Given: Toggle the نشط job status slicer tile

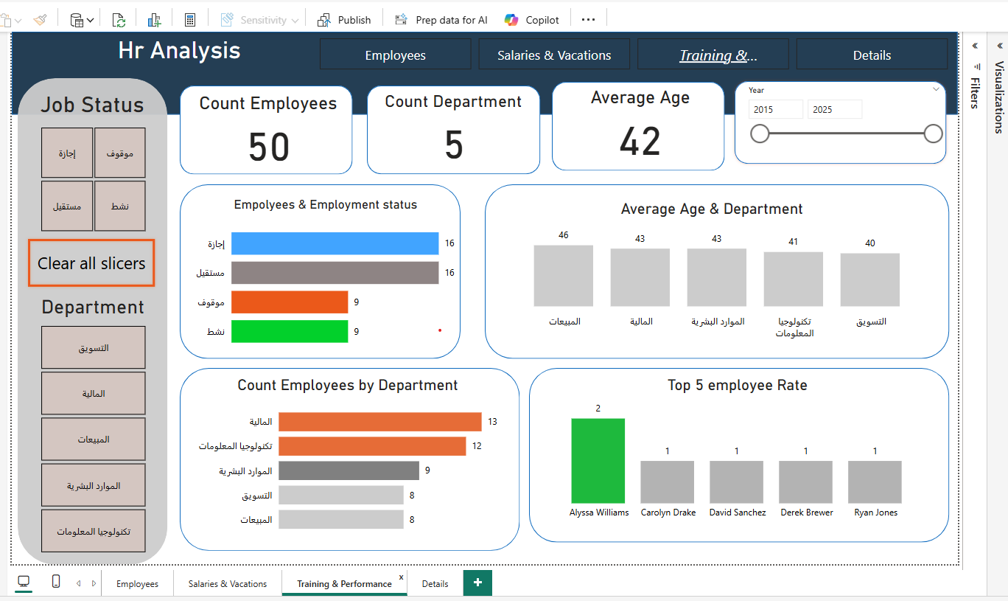Looking at the screenshot, I should point(120,206).
